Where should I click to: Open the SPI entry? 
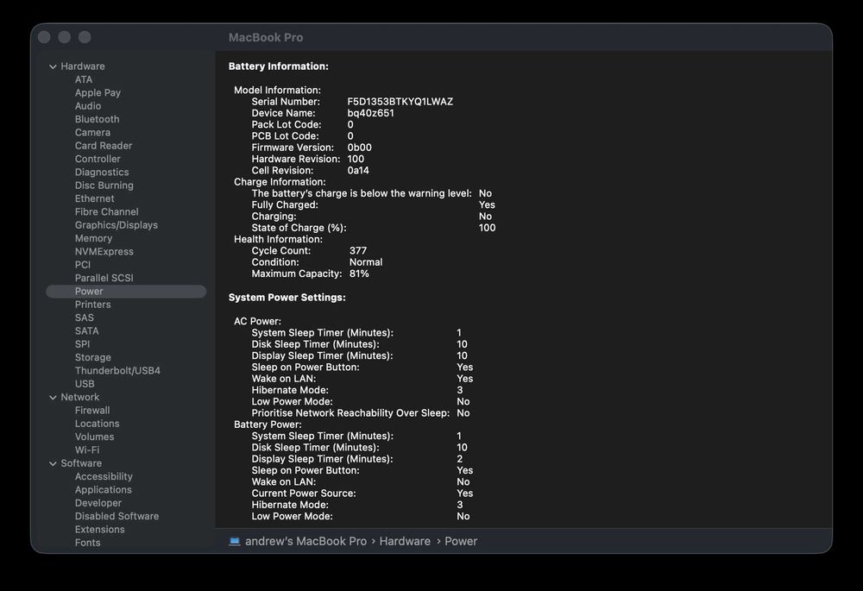(x=83, y=344)
